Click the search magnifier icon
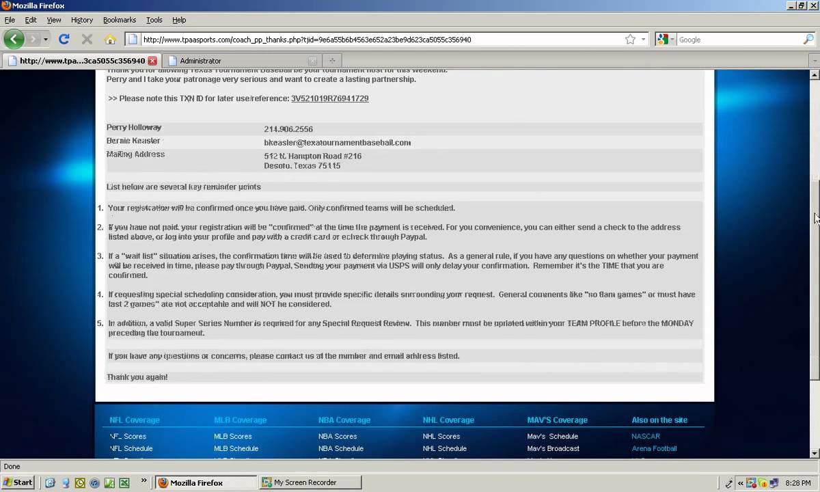Screen dimensions: 820x492 (808, 40)
